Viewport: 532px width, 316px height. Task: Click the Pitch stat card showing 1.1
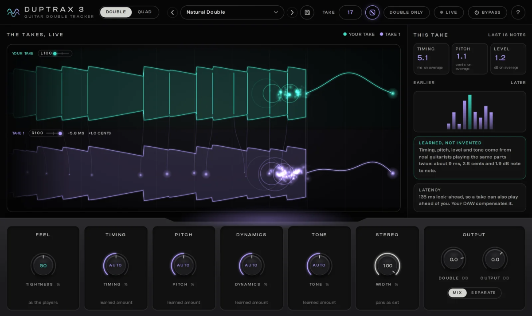click(x=470, y=59)
